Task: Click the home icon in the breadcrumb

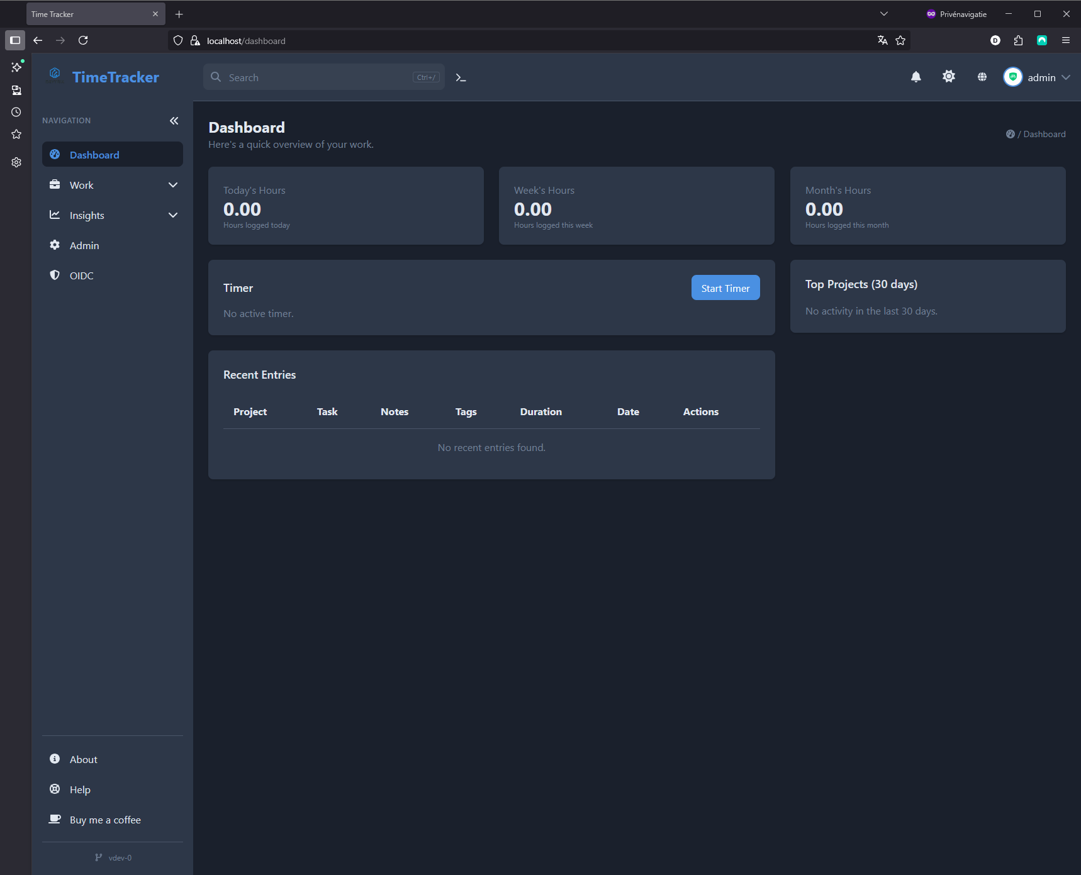Action: [x=1010, y=134]
